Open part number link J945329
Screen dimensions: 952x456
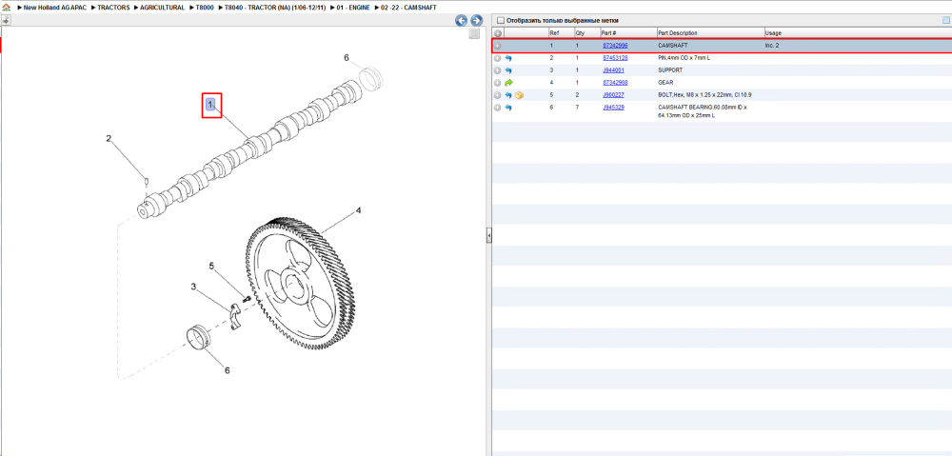(x=613, y=108)
